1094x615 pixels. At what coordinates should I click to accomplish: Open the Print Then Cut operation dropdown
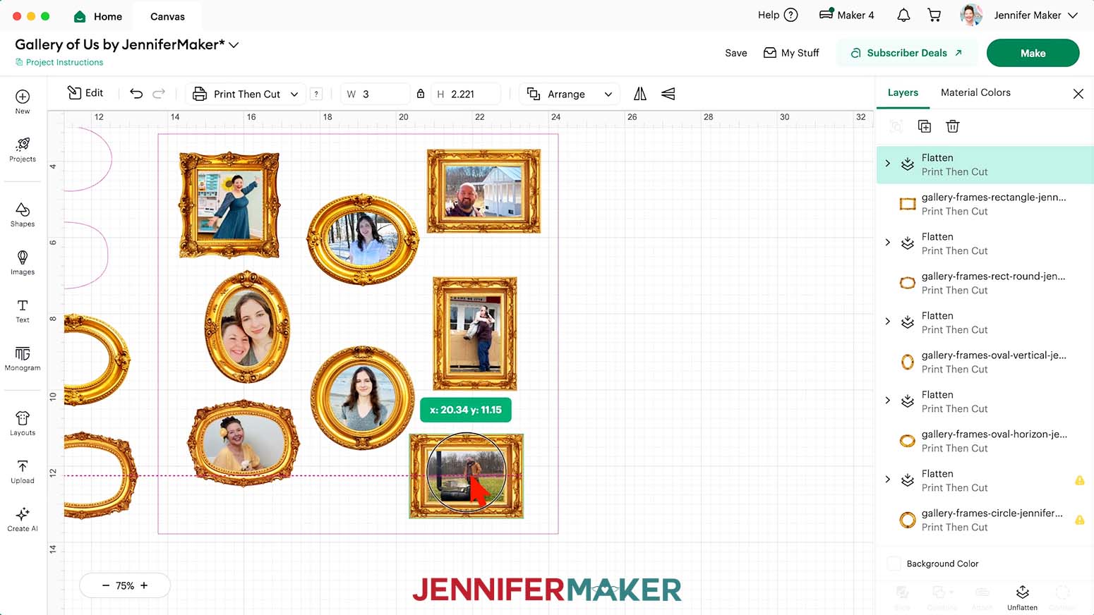pos(246,94)
